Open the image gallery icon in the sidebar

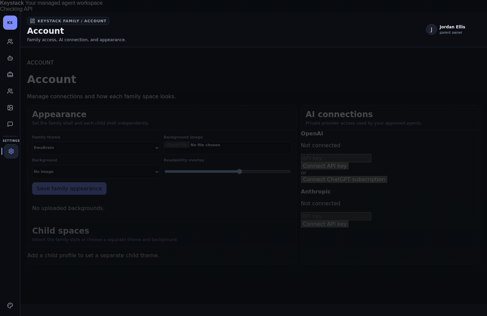tap(10, 108)
